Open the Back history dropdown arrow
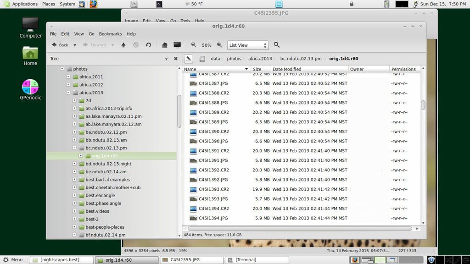Viewport: 470px width, 264px height. click(75, 45)
